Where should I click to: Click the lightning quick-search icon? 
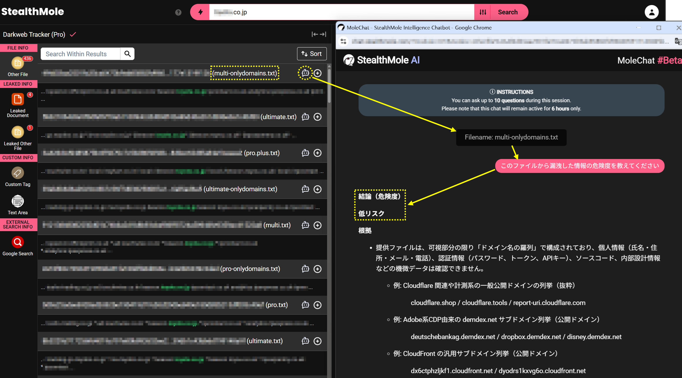coord(200,12)
